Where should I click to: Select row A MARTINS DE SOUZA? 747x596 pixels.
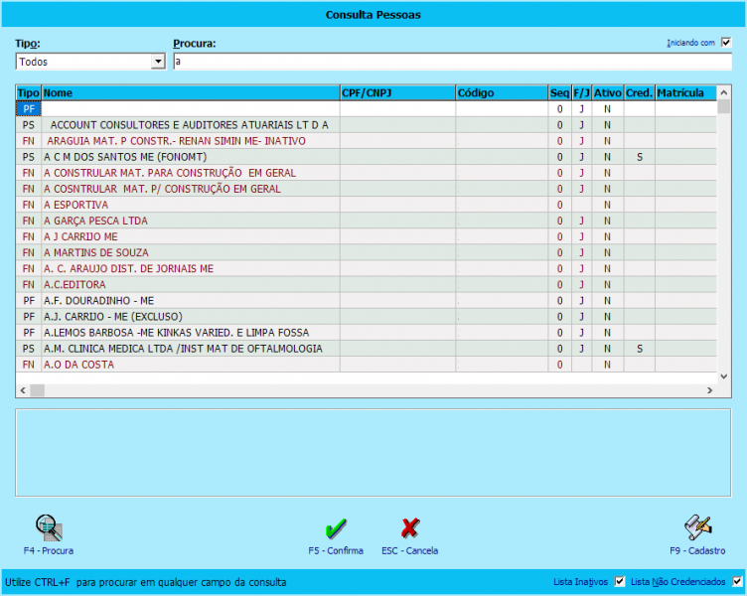tap(367, 252)
